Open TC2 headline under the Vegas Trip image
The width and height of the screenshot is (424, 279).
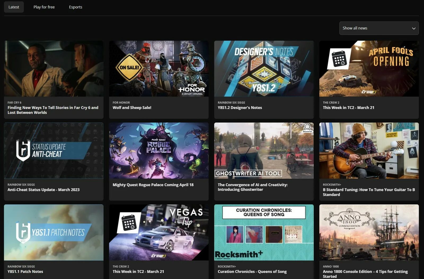[138, 272]
